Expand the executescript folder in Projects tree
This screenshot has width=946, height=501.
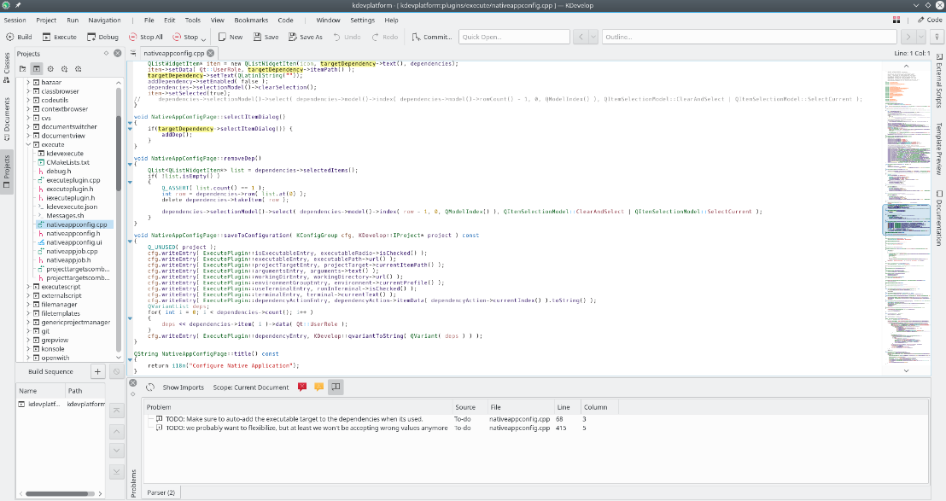click(x=27, y=288)
